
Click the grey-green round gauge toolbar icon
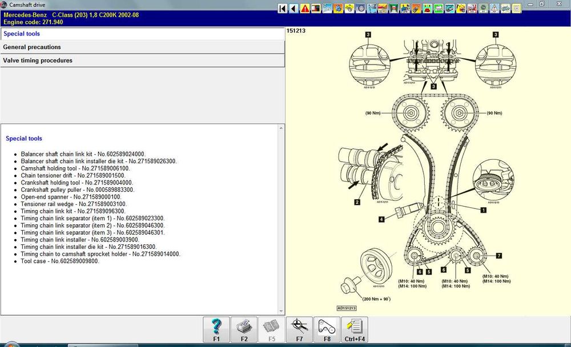pyautogui.click(x=483, y=9)
